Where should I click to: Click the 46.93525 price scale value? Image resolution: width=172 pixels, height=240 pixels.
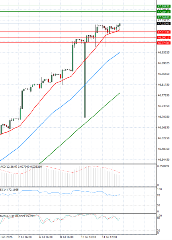(163, 53)
